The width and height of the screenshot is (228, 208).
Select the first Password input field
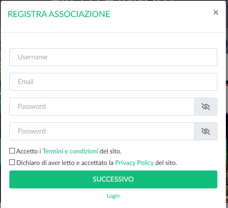point(102,107)
